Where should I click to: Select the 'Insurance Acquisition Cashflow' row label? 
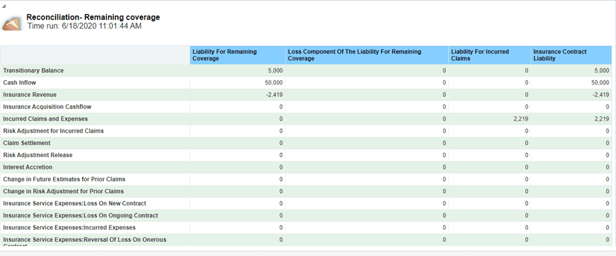tap(47, 106)
